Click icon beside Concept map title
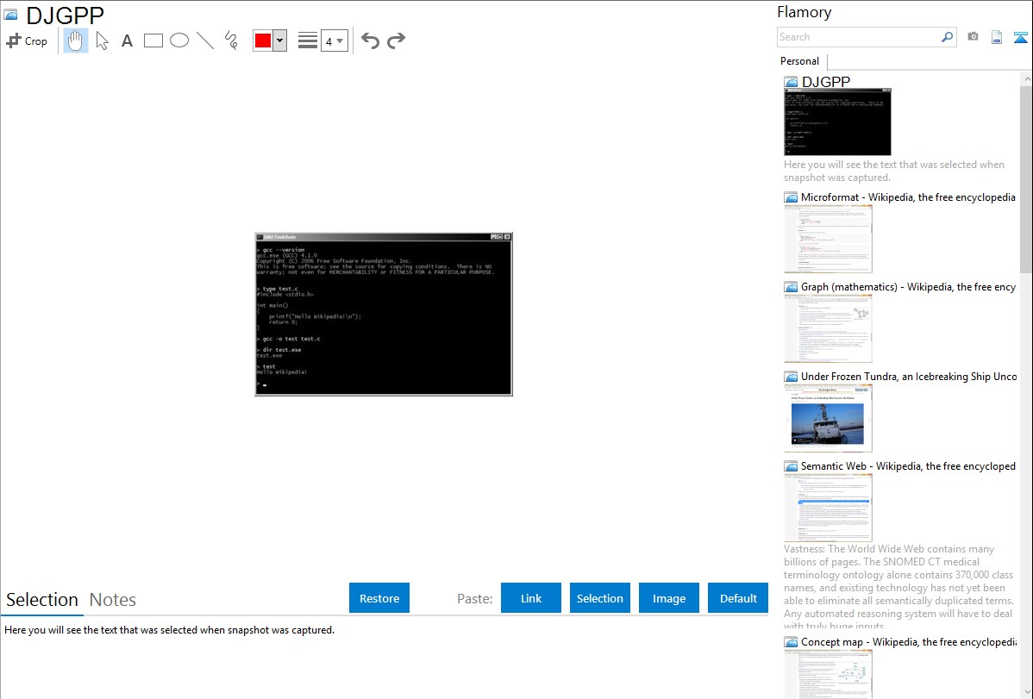 [x=791, y=641]
